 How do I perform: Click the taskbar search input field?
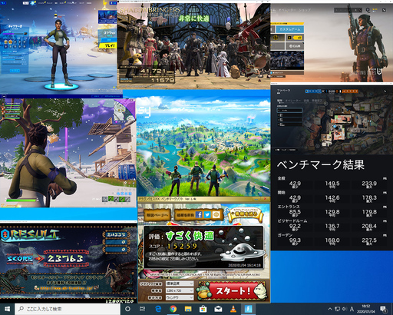68,309
